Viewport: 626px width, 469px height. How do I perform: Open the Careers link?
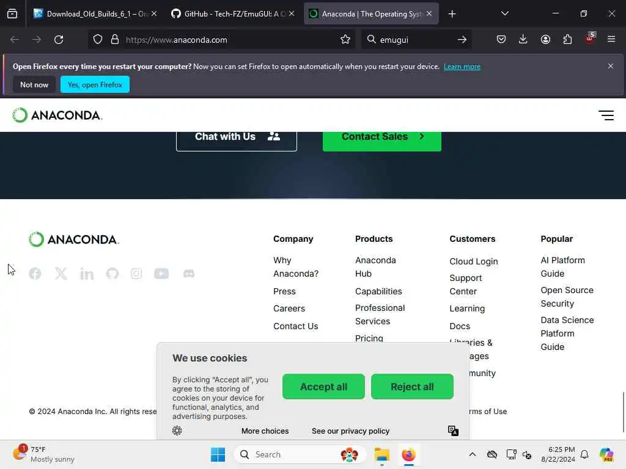289,308
